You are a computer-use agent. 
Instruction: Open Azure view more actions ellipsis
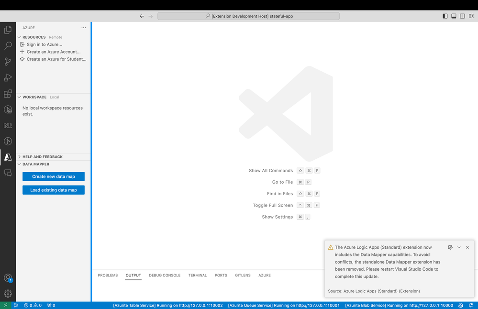(84, 28)
